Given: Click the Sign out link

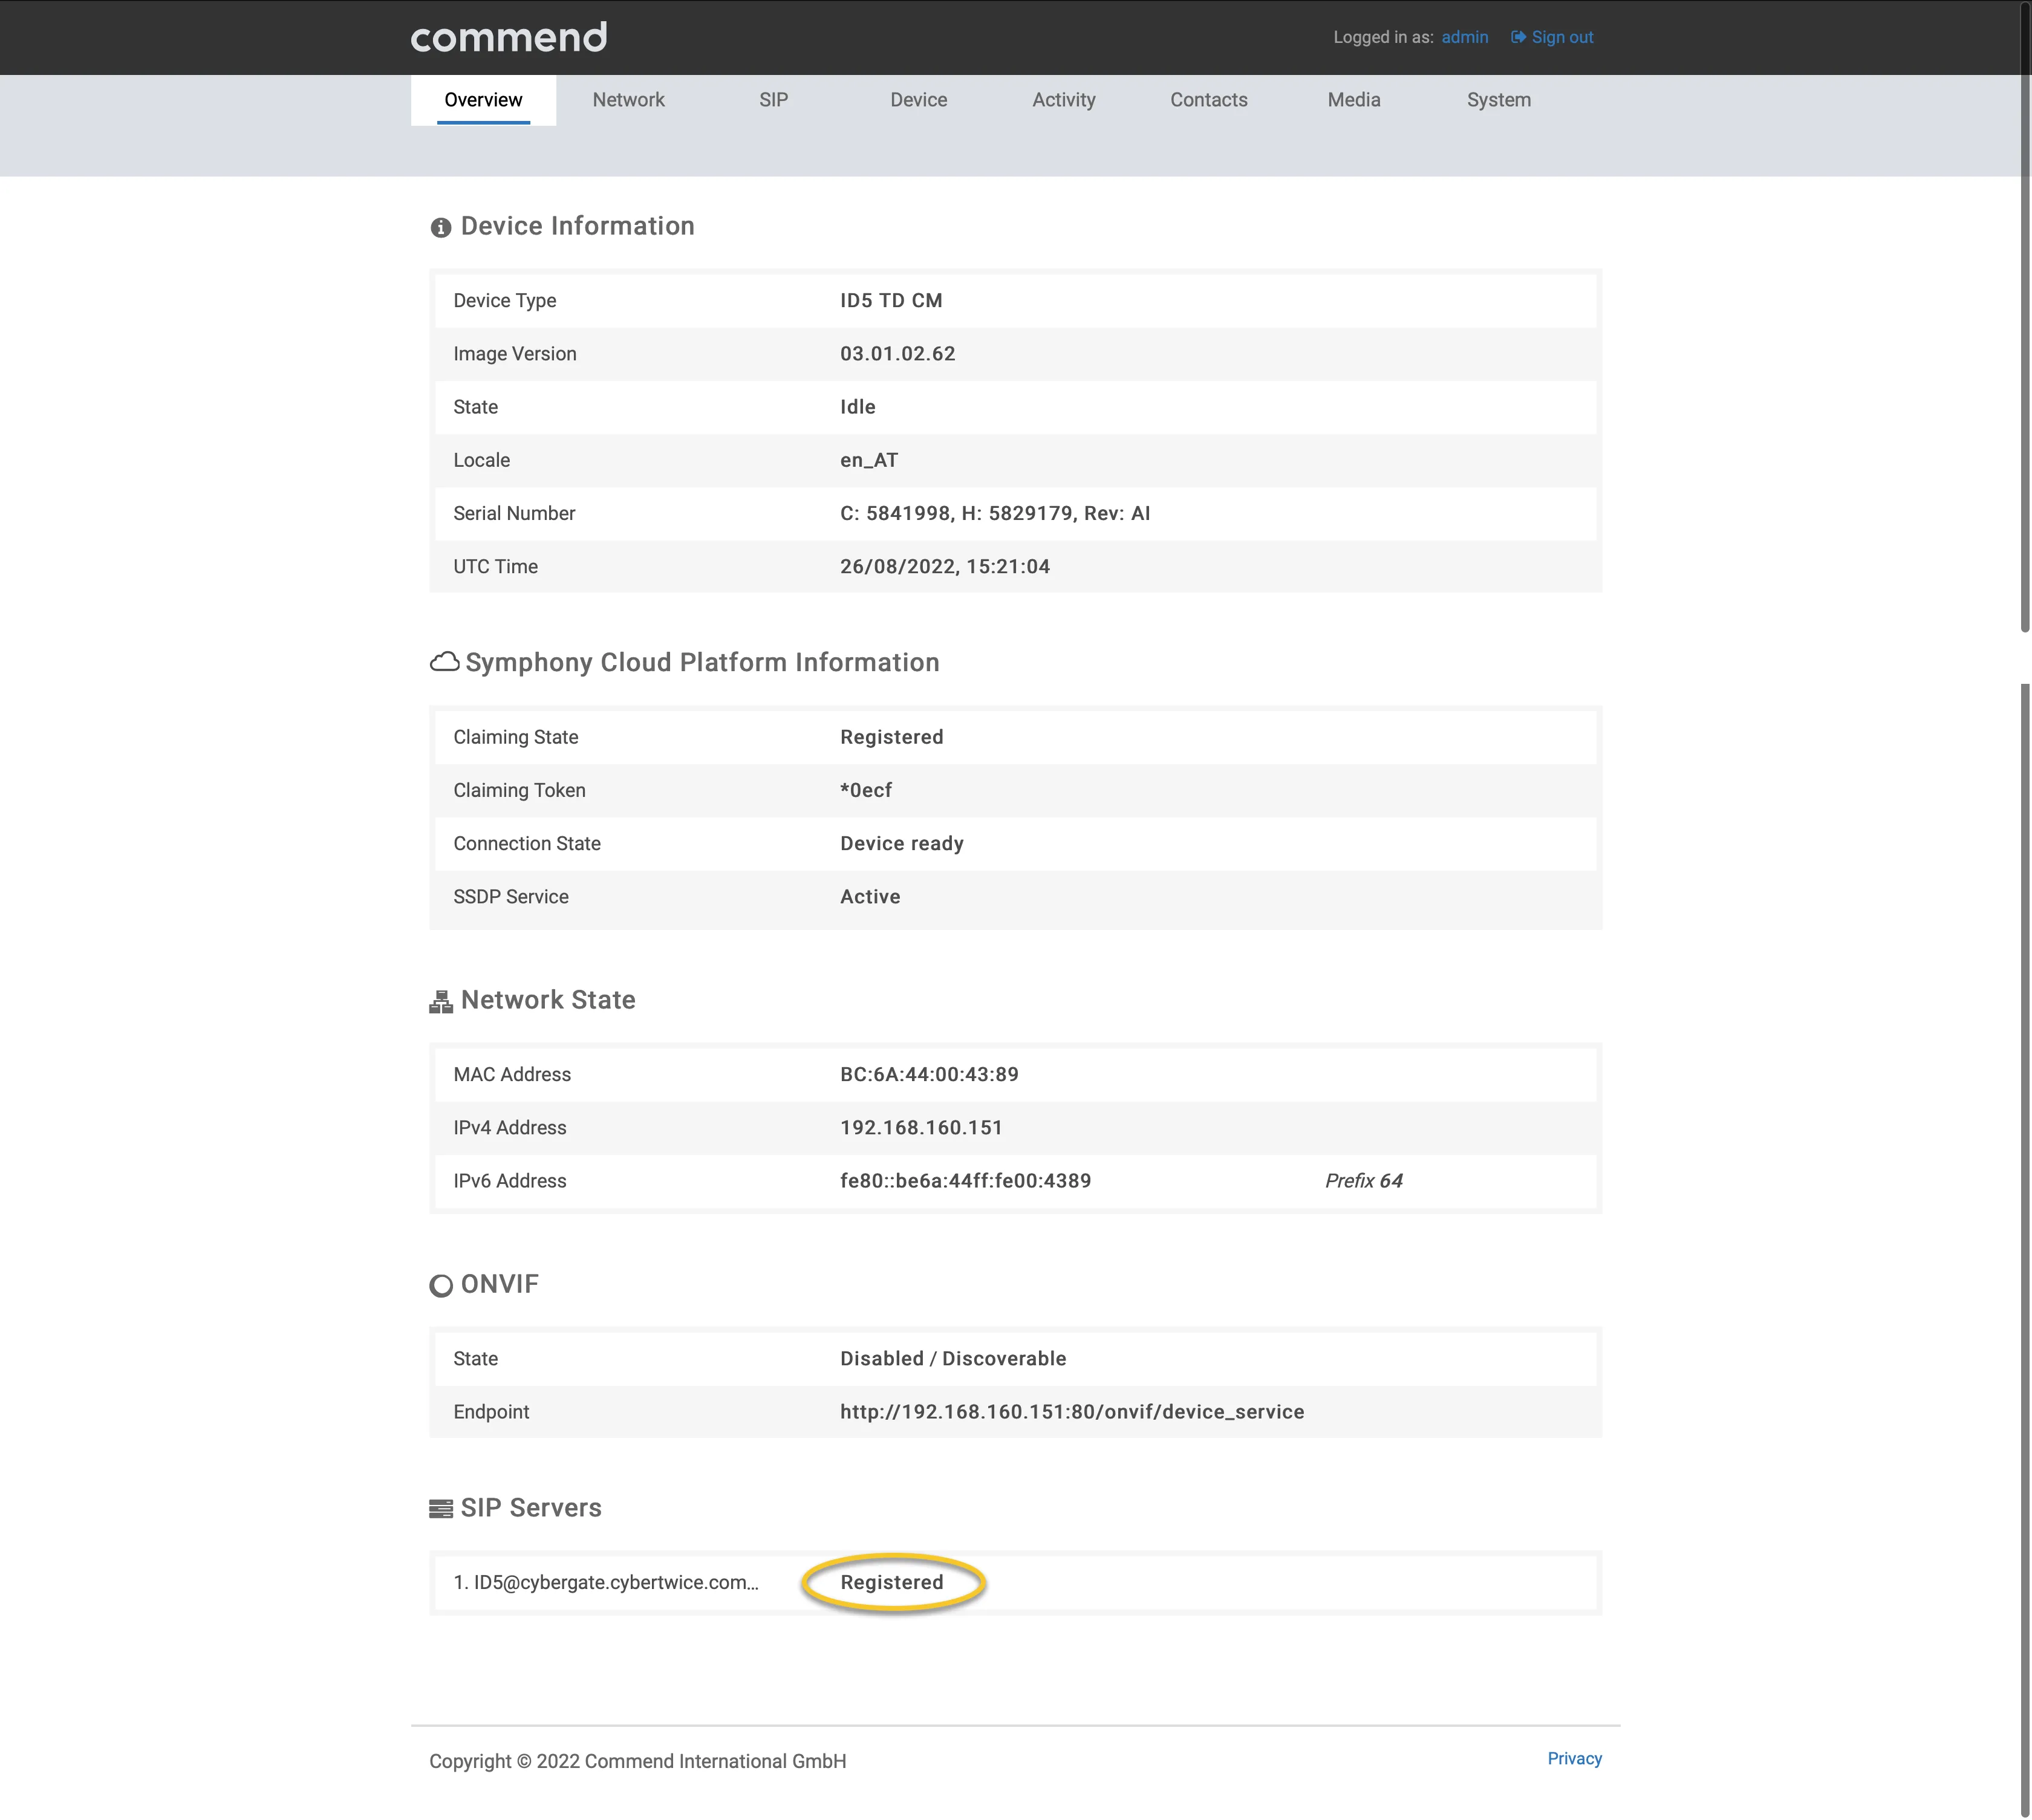Looking at the screenshot, I should [x=1562, y=37].
